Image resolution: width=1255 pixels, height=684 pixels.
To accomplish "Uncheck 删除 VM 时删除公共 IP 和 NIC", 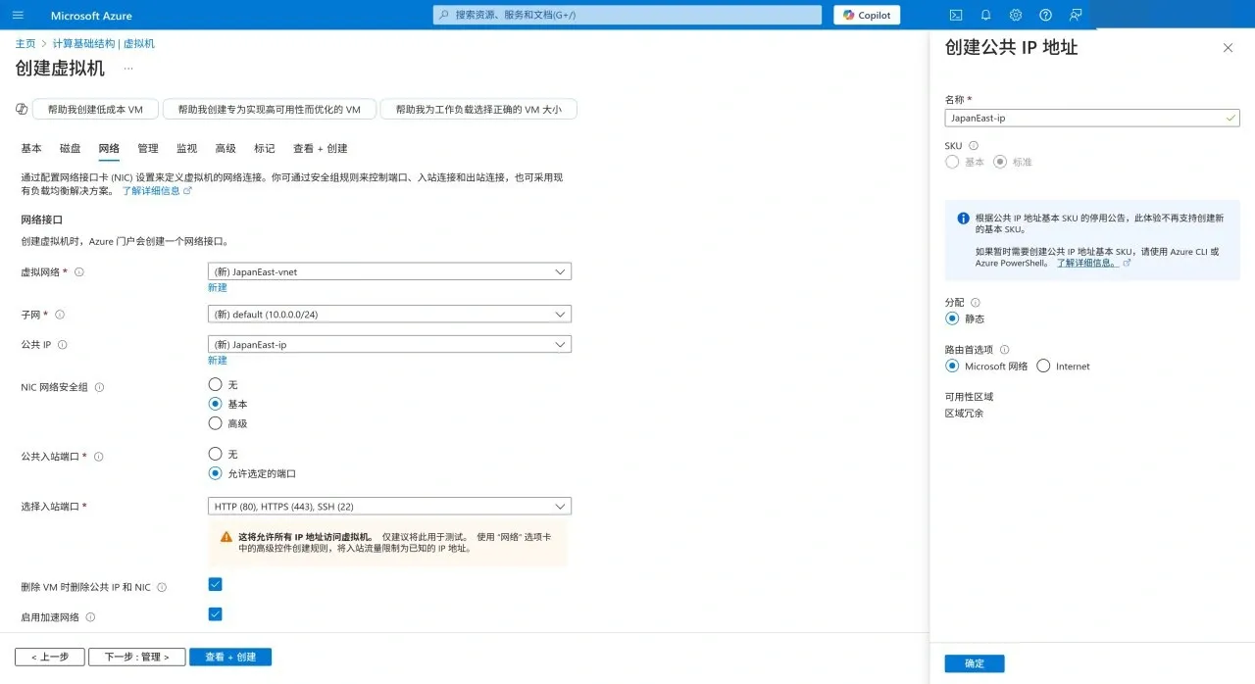I will (216, 584).
